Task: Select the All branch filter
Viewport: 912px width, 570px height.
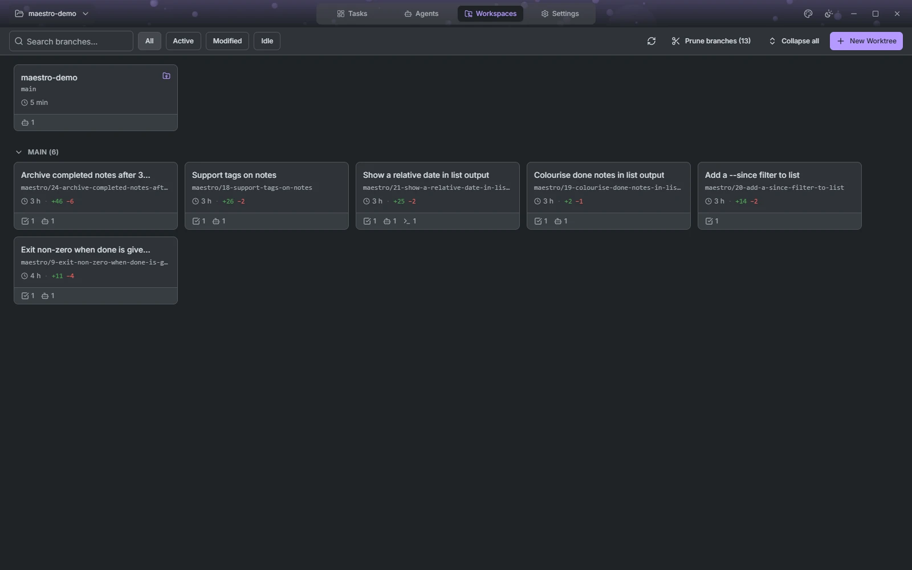Action: [149, 41]
